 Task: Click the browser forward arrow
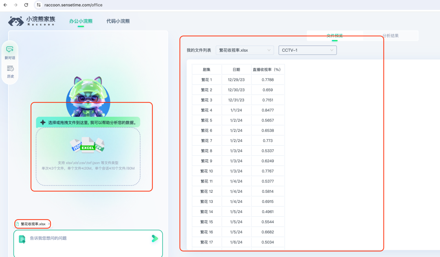(16, 5)
